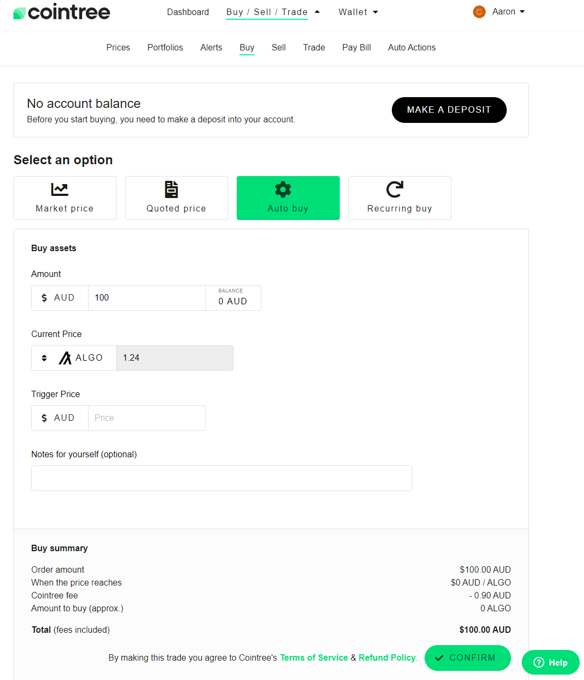Click the '$0 AUD / ALGO' value
The height and width of the screenshot is (680, 584).
click(481, 583)
